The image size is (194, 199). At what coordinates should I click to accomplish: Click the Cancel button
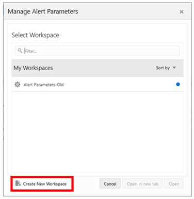110,184
